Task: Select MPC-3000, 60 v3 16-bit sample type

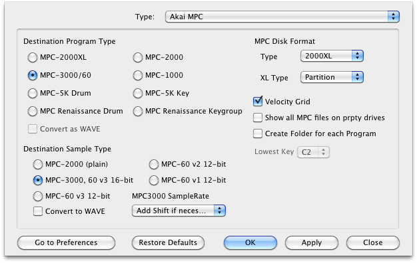Action: pos(38,180)
